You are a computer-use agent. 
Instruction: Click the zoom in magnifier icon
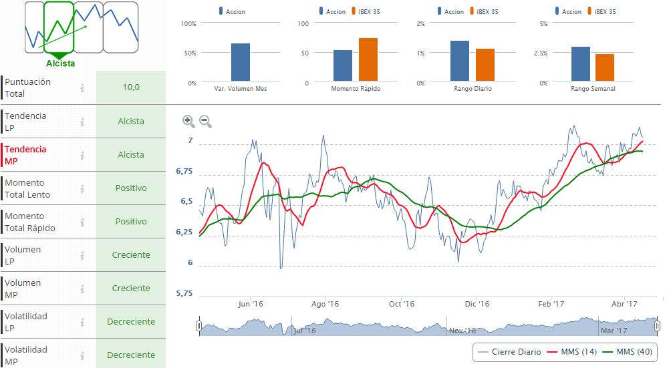click(188, 121)
